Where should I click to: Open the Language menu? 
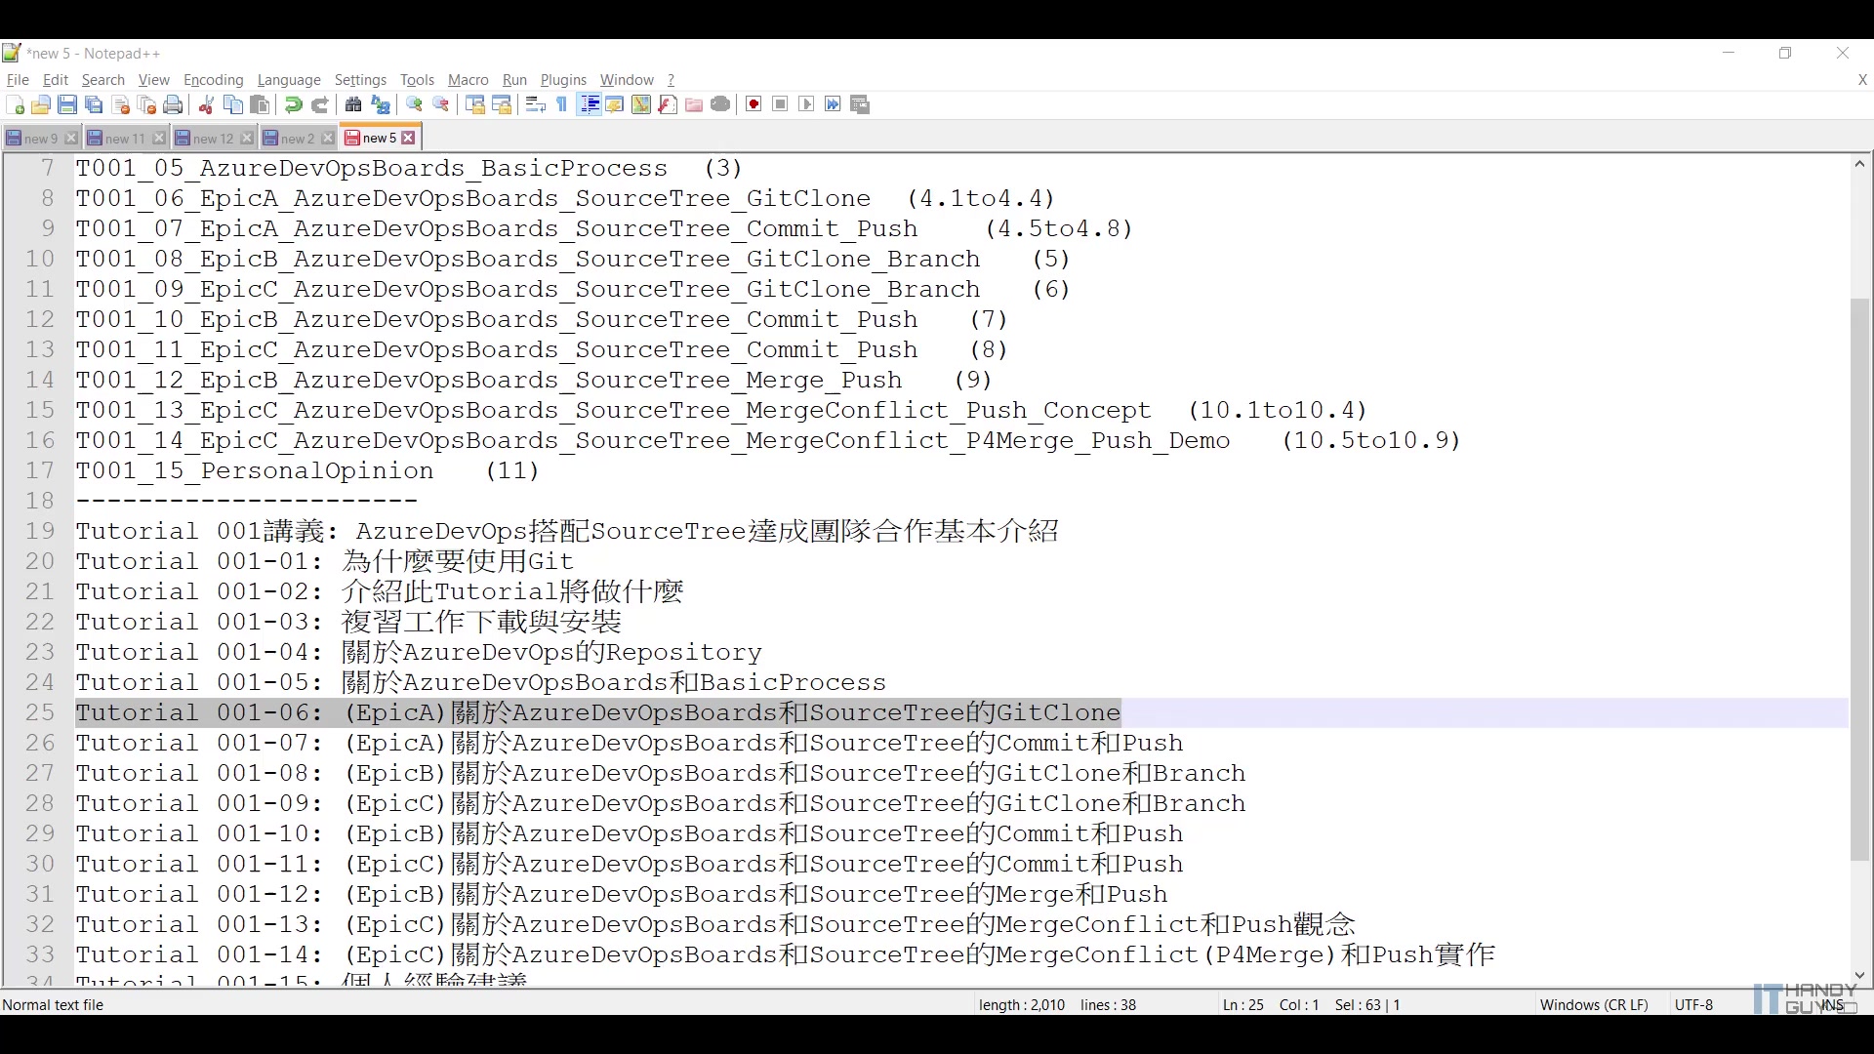pos(289,80)
